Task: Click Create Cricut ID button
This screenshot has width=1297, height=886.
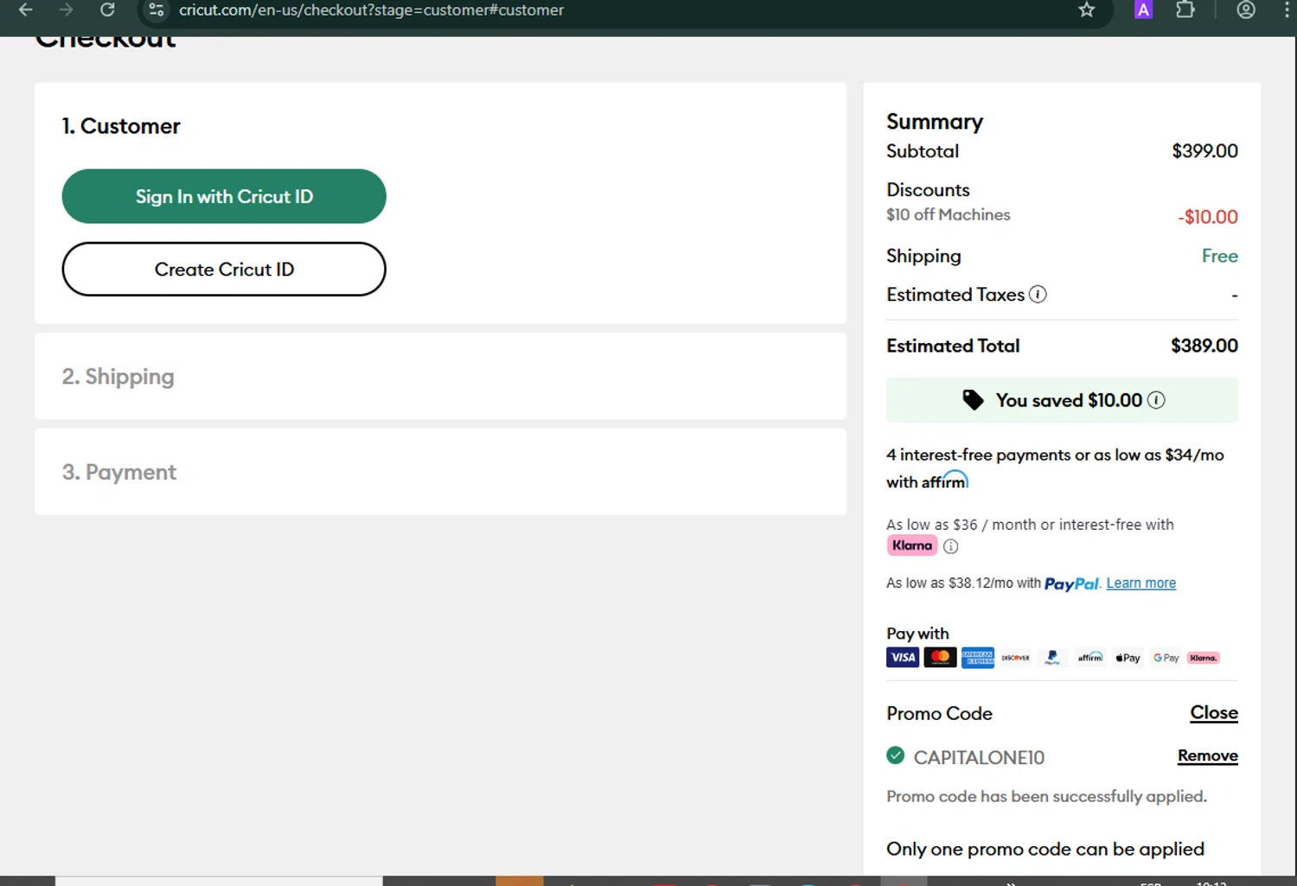Action: point(224,269)
